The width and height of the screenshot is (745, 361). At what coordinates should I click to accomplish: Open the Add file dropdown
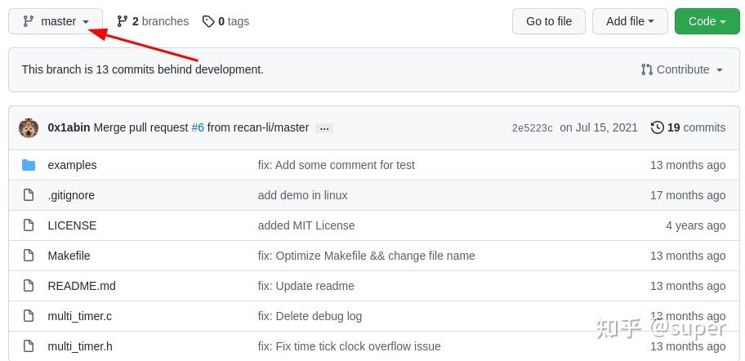click(630, 21)
